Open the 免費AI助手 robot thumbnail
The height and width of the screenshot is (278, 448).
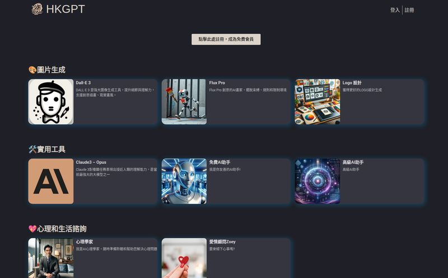[x=184, y=182]
